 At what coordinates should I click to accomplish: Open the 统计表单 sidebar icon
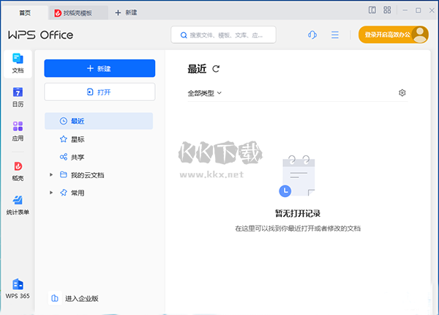click(x=18, y=205)
